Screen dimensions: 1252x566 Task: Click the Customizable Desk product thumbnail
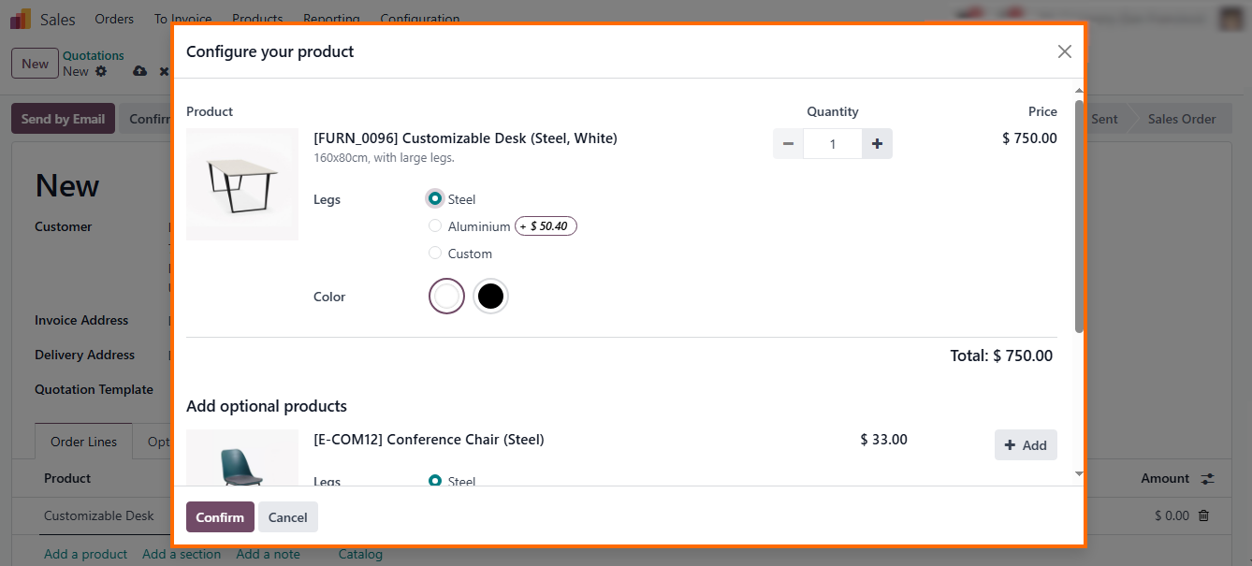pos(242,184)
